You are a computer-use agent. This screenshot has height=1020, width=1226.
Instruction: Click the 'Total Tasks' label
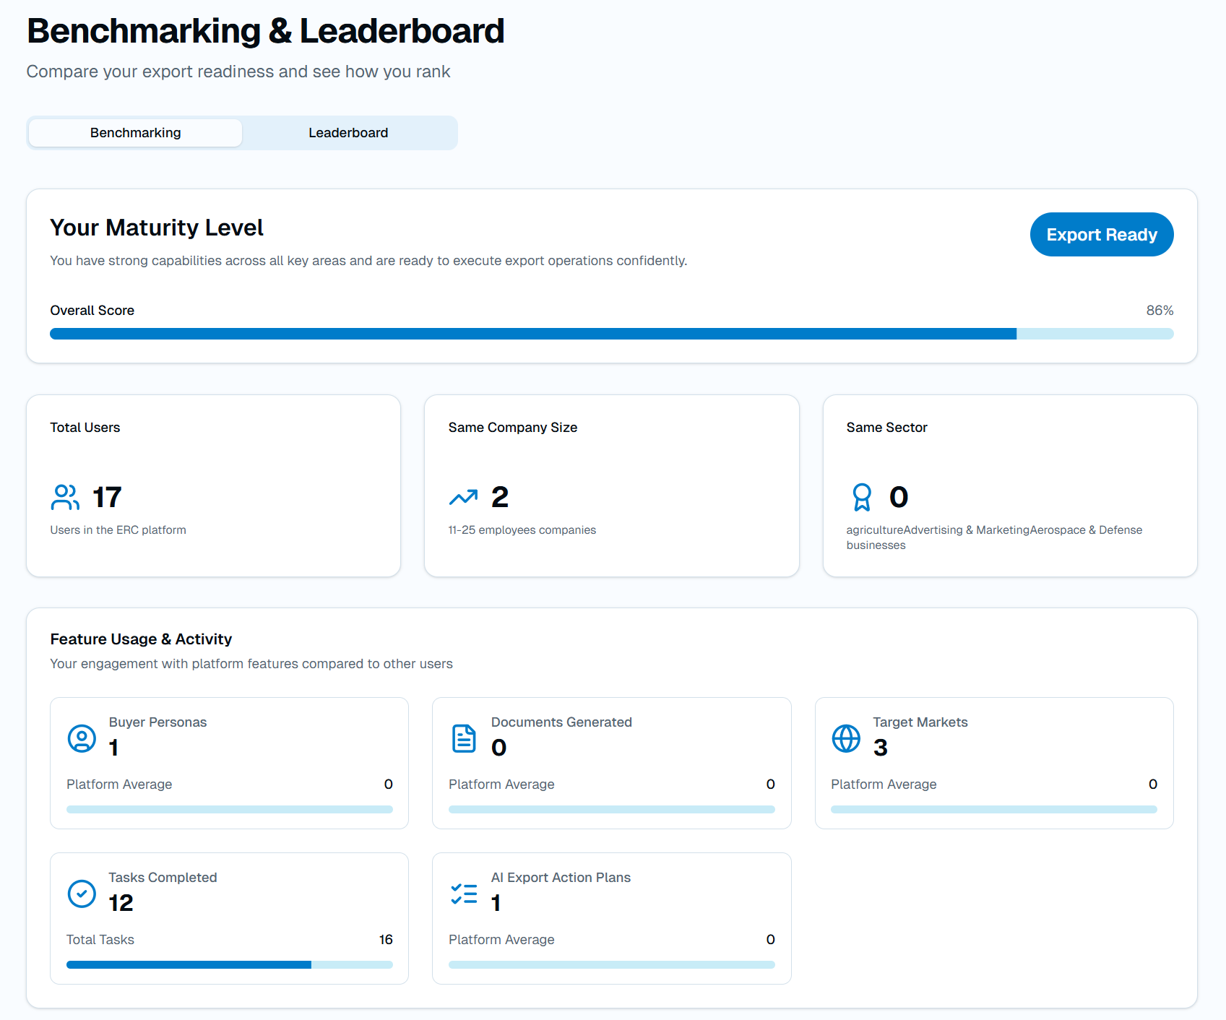(100, 940)
